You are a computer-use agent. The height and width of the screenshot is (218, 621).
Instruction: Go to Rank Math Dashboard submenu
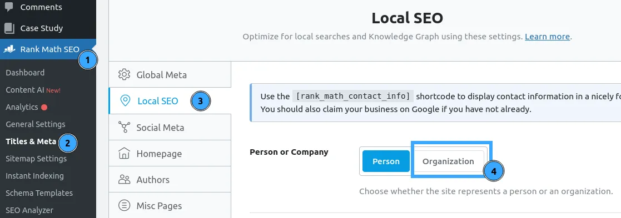[25, 73]
